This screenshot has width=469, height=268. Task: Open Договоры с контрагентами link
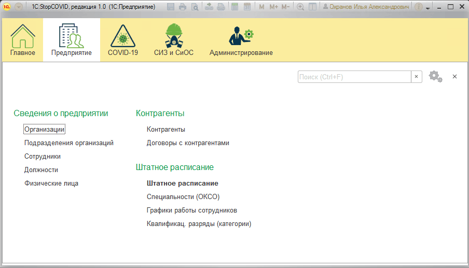188,143
